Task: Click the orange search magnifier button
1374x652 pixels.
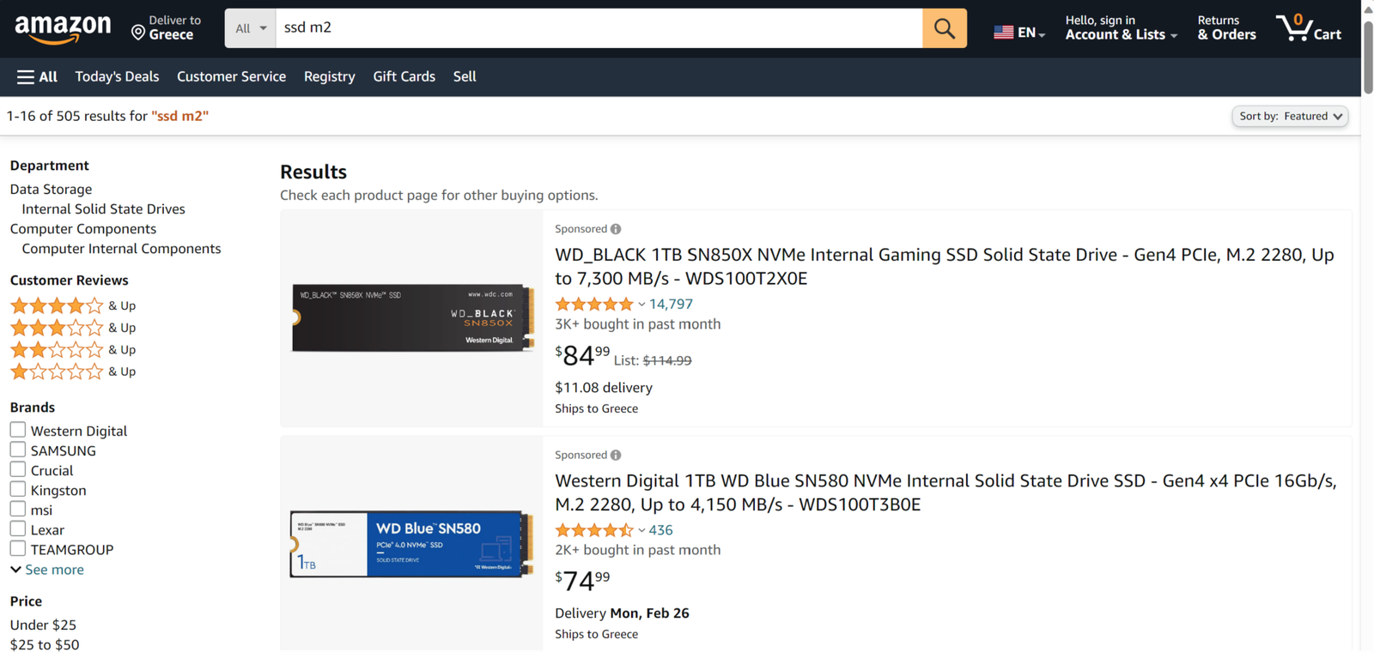Action: tap(944, 28)
